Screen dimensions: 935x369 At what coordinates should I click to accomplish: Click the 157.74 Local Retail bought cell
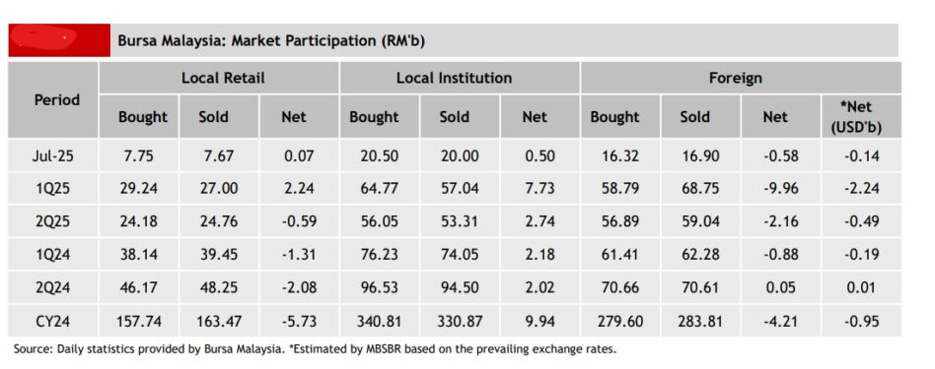coord(139,322)
